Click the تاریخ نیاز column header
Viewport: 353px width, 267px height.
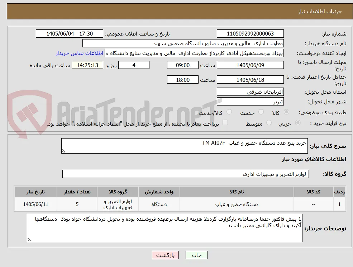click(35, 192)
